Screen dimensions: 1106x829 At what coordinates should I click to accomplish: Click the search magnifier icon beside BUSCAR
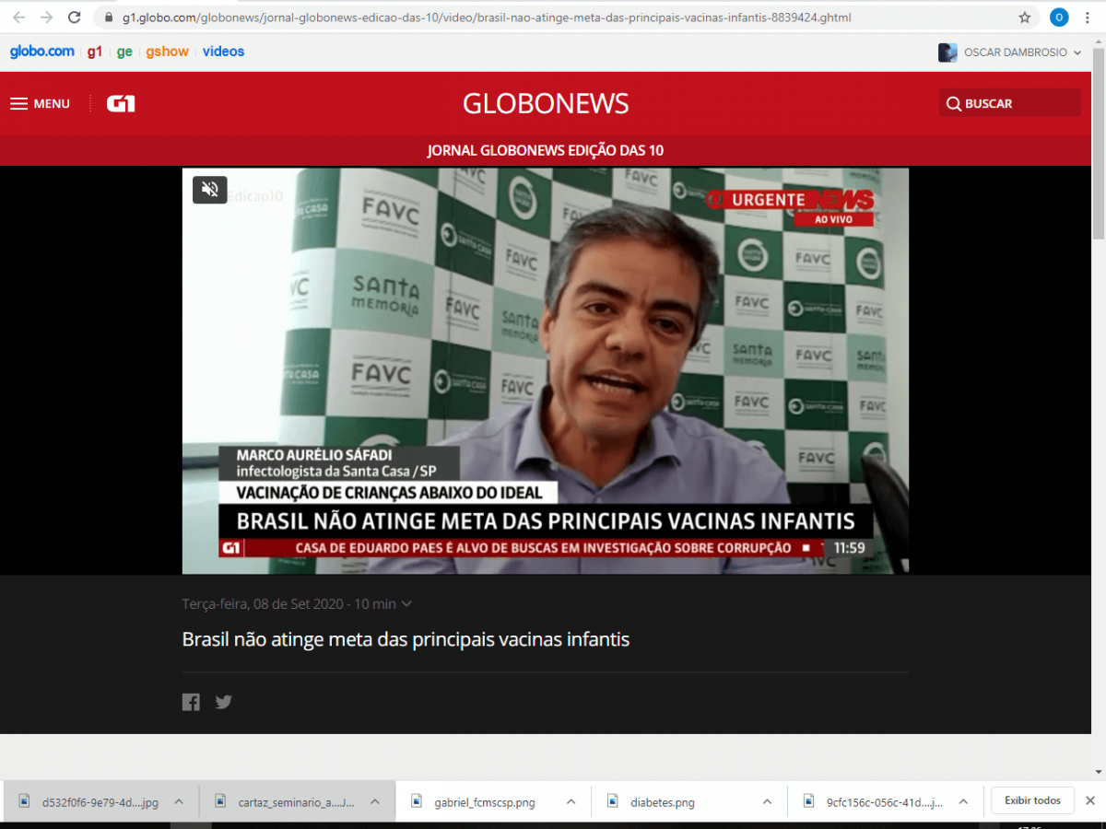(x=954, y=104)
